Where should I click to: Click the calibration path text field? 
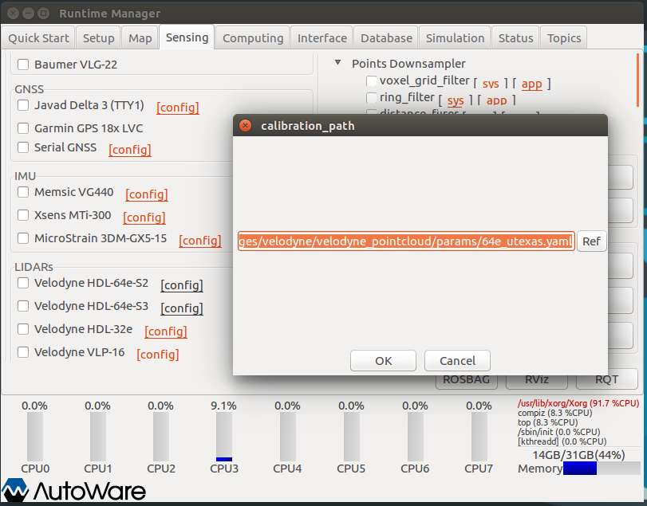click(x=406, y=241)
